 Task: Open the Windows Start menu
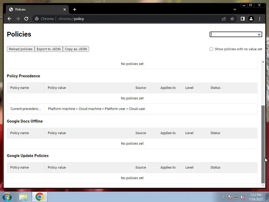(7, 197)
